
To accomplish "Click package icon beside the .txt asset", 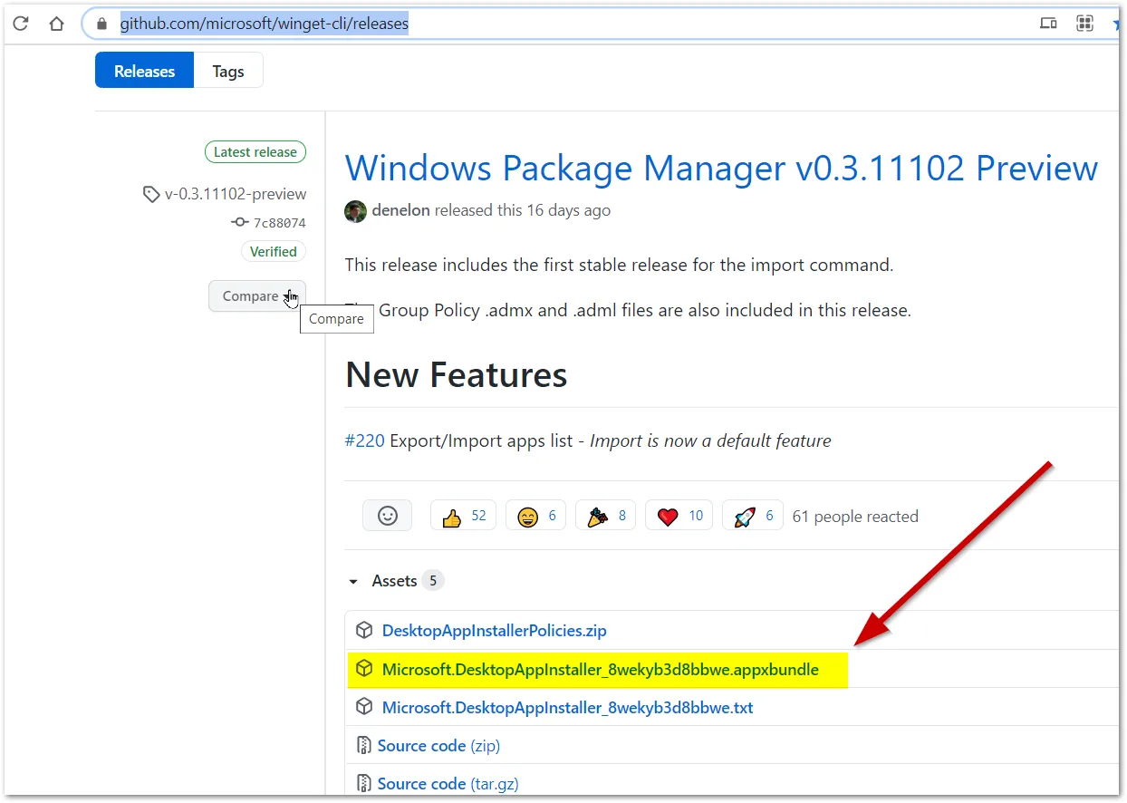I will point(363,707).
